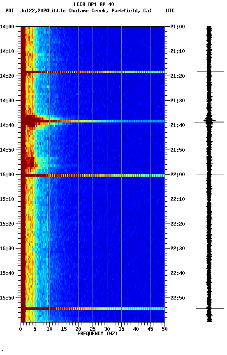Click the 40 Hz frequency axis label
This screenshot has width=227, height=355.
point(136,329)
